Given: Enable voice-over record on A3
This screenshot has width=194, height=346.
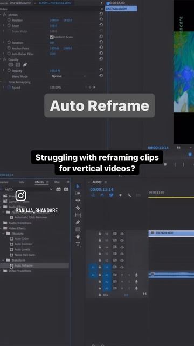Looking at the screenshot, I should click(x=136, y=288).
